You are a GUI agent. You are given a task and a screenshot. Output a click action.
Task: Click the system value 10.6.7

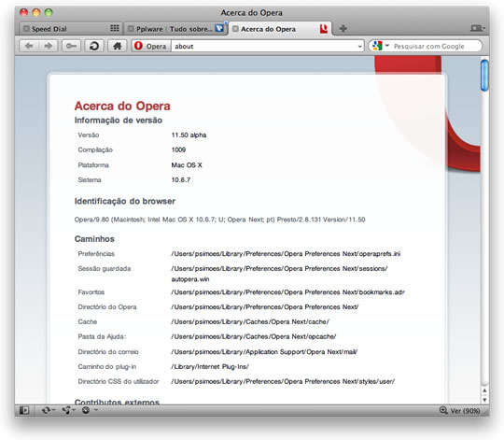[181, 179]
